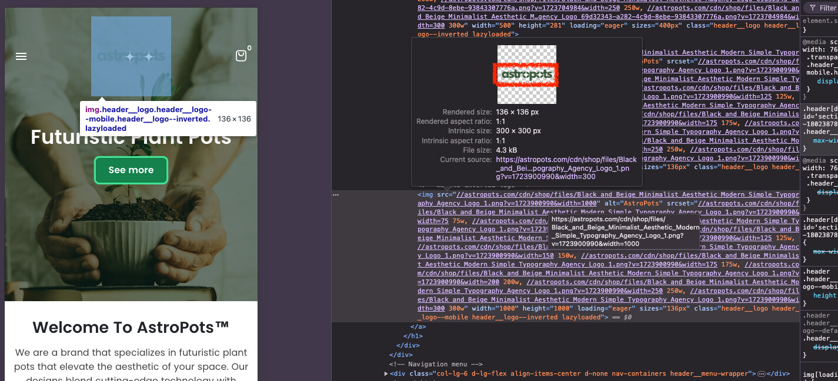The width and height of the screenshot is (838, 381).
Task: Open the shopping cart icon
Action: coord(241,56)
